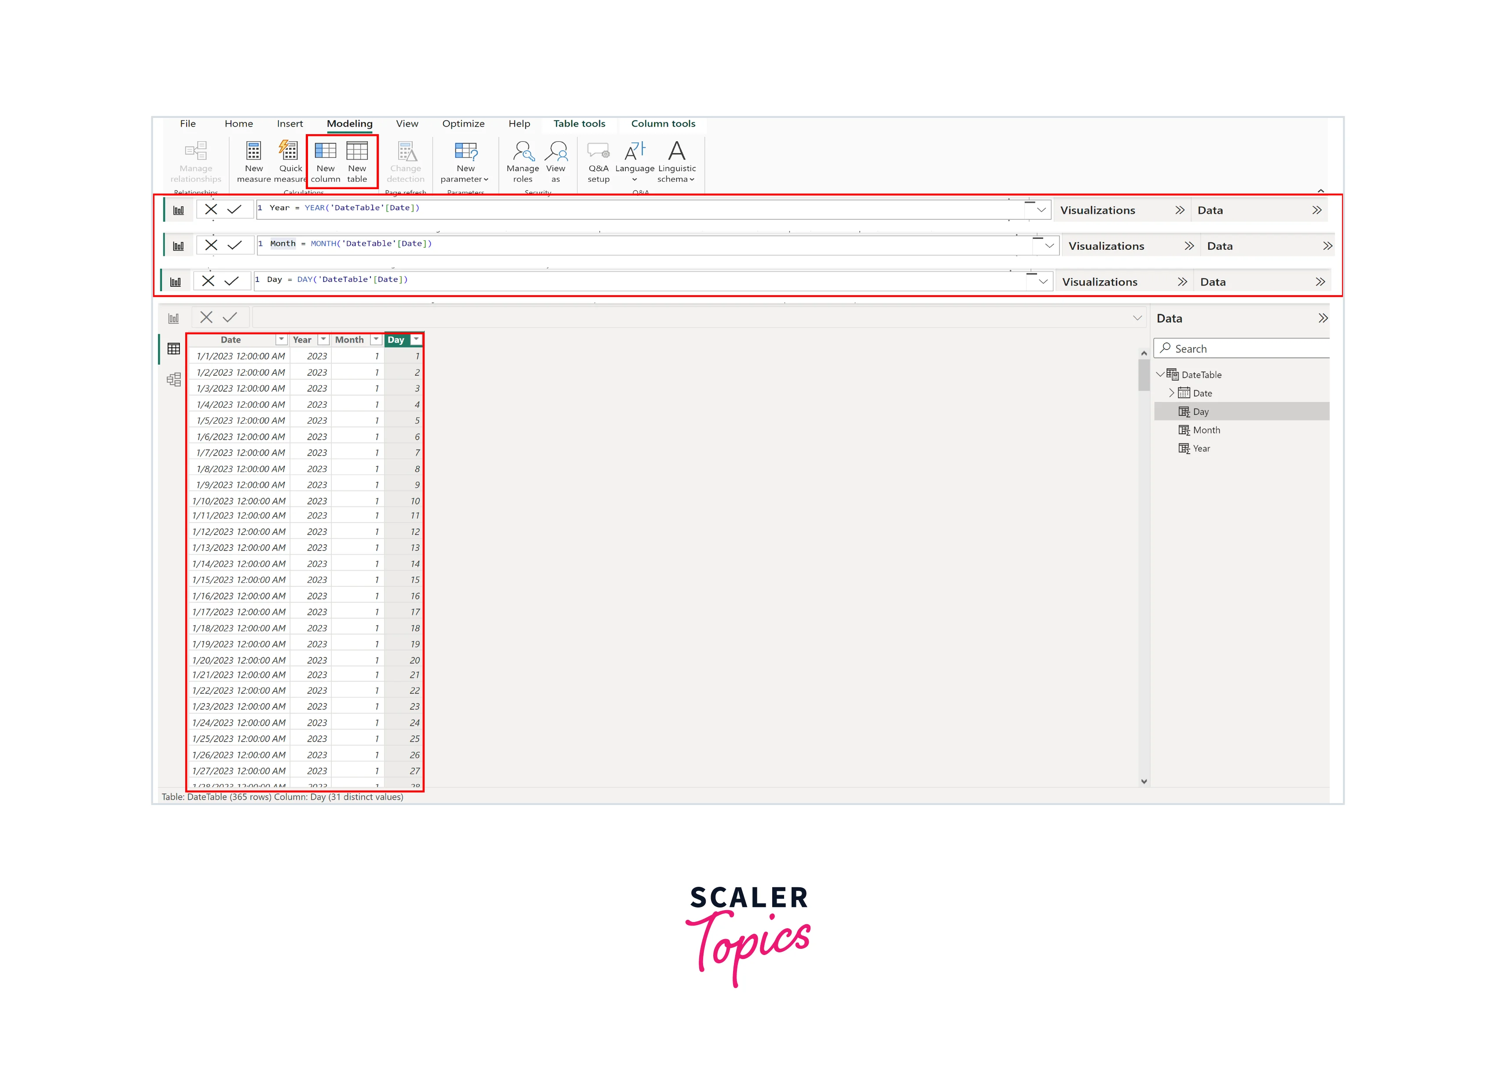Screen dimensions: 1496x1072
Task: Collapse the DateTable tree node
Action: tap(1160, 374)
